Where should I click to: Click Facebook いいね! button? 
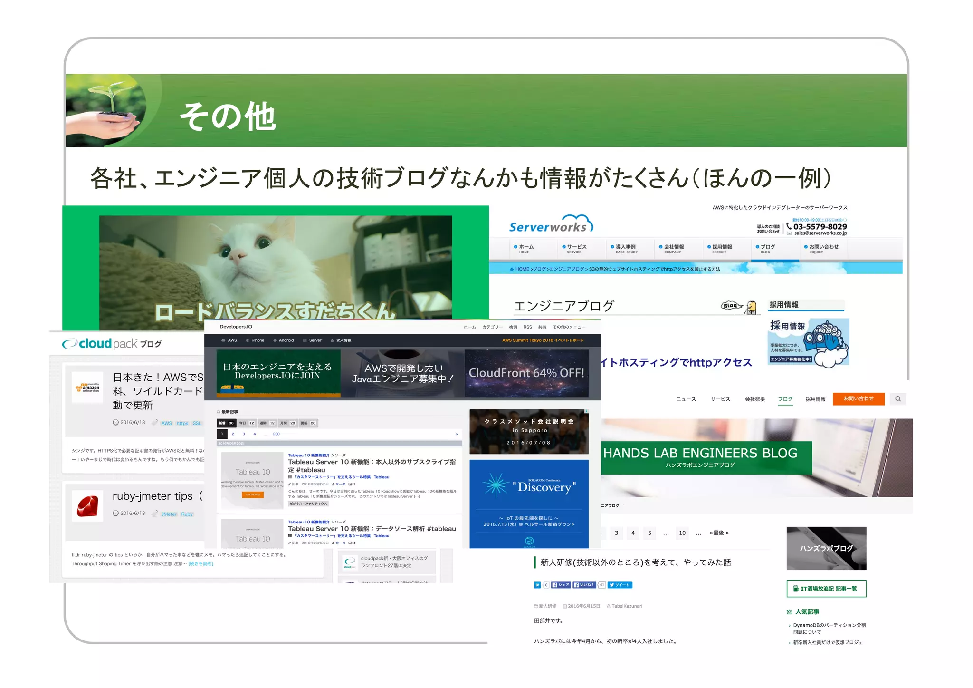tap(584, 585)
